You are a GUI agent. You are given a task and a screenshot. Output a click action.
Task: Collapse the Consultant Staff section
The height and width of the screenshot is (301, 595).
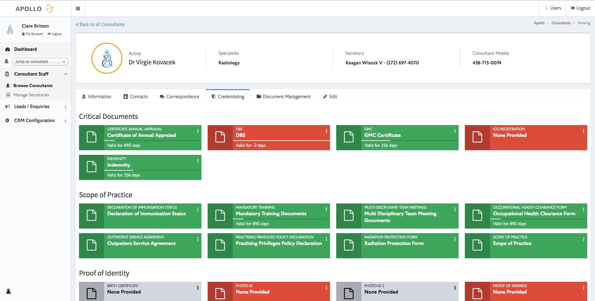click(35, 74)
